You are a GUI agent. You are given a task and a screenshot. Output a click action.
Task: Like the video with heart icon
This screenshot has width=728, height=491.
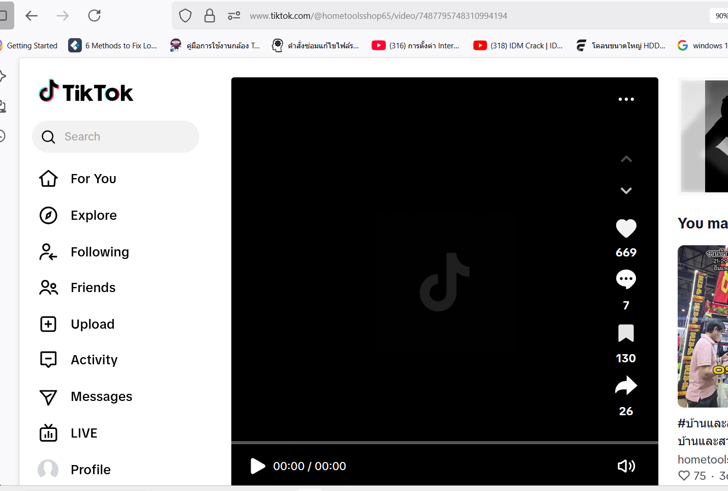pos(626,228)
